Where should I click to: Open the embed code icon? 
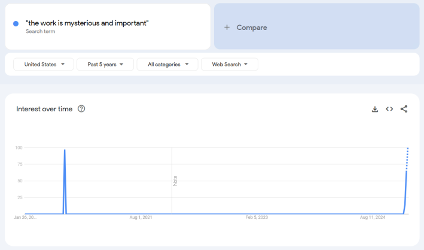click(389, 109)
